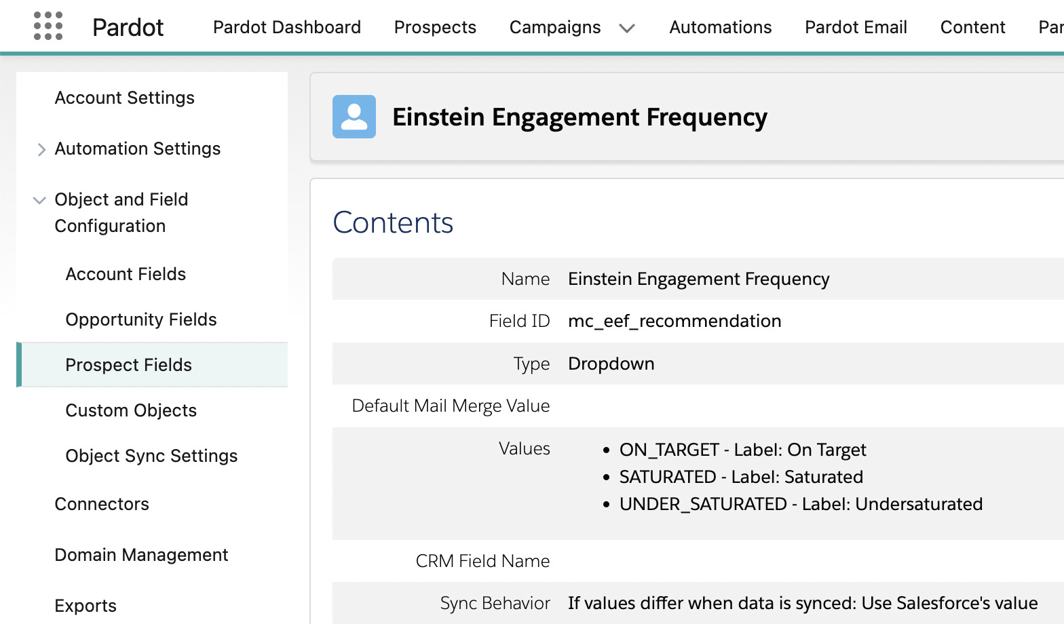This screenshot has height=624, width=1064.
Task: Open the Automations tab
Action: point(721,27)
